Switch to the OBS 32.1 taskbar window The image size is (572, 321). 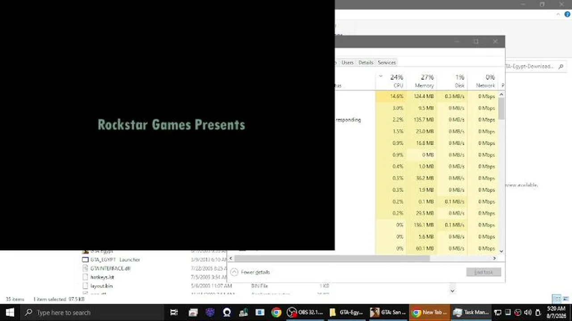(305, 313)
